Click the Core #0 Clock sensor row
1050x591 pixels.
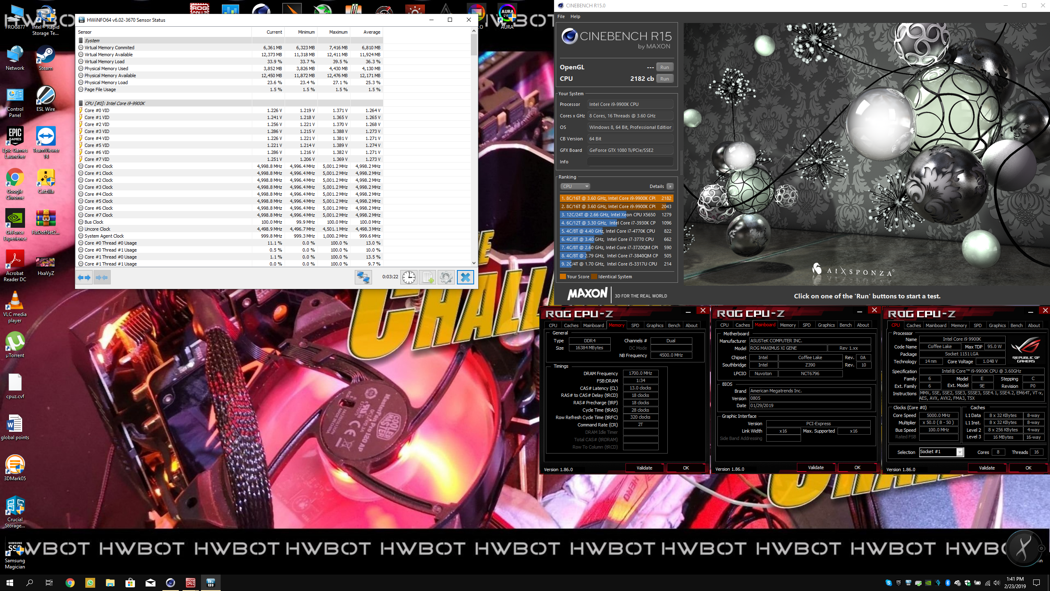click(x=230, y=166)
